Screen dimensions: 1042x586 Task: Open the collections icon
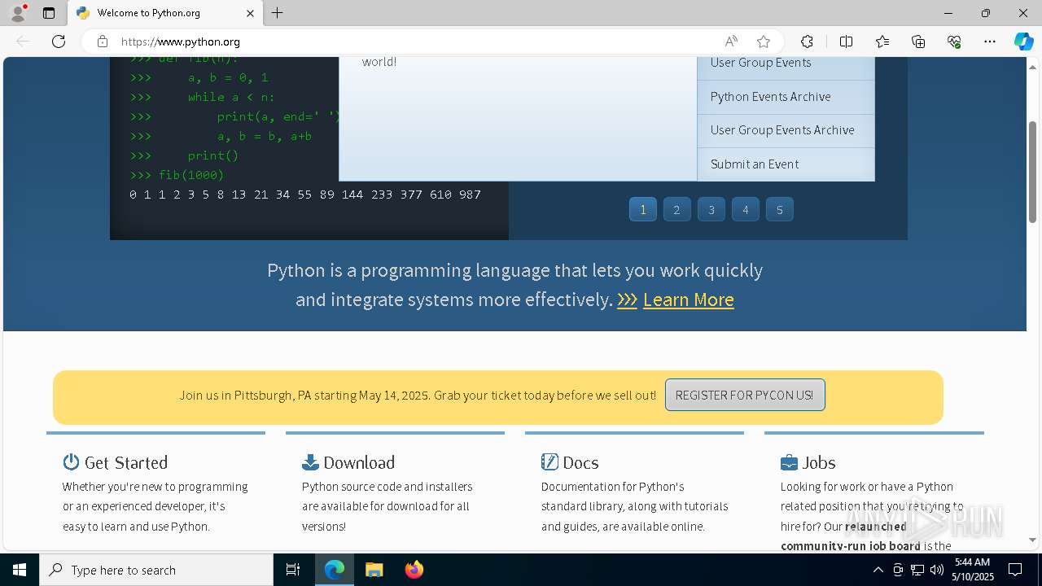918,42
